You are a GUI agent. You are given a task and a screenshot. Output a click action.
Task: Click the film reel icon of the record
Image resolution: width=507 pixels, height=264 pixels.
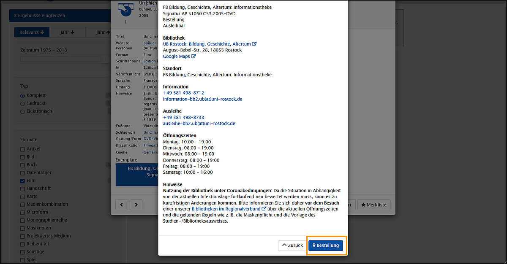(x=125, y=9)
